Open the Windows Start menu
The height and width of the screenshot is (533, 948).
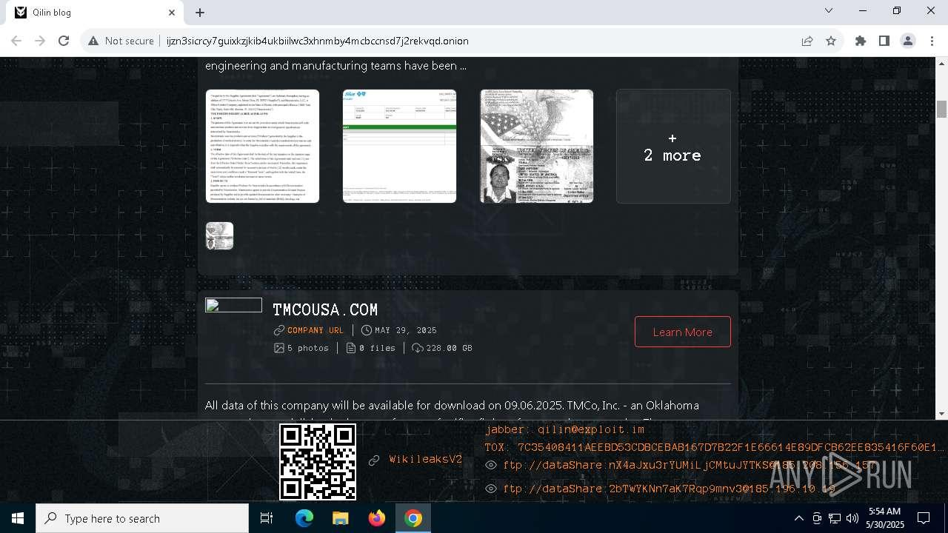pyautogui.click(x=18, y=518)
